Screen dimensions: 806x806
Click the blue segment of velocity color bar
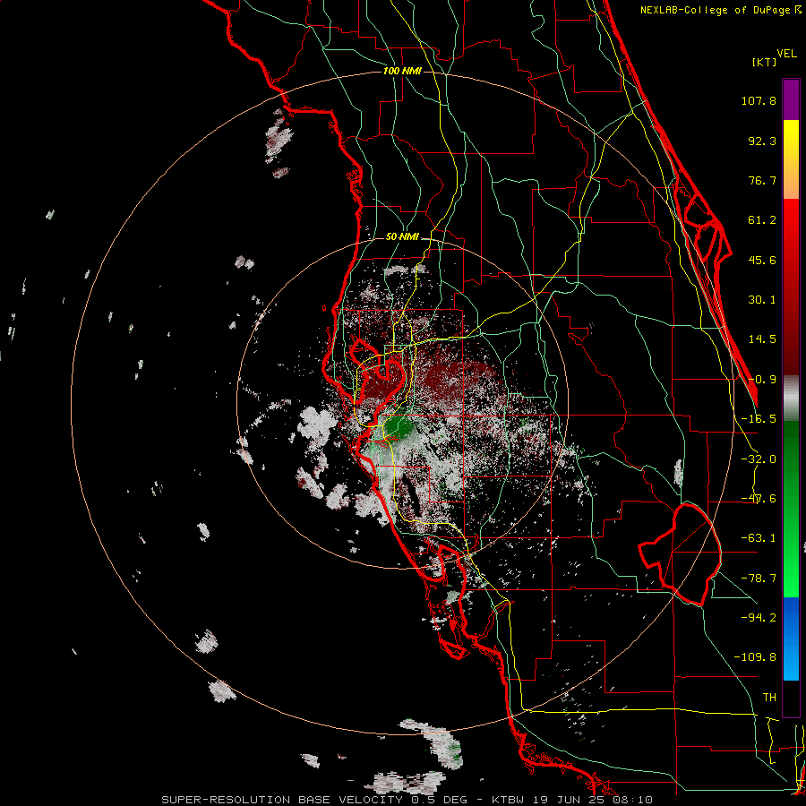(x=791, y=639)
